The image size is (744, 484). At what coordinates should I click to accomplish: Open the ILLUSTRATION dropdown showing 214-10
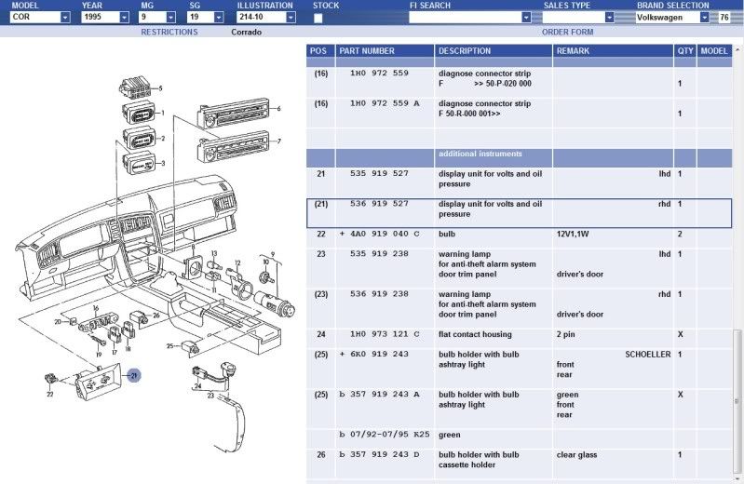[291, 18]
